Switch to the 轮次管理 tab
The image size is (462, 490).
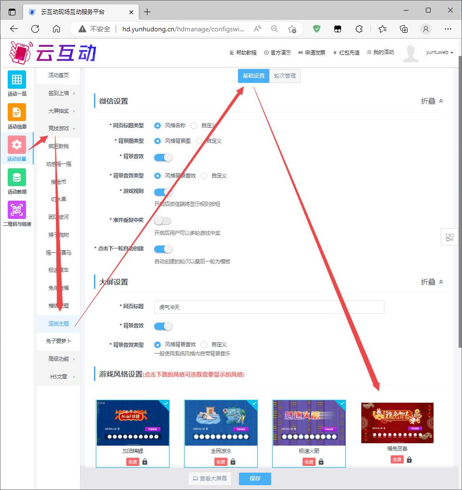pos(285,76)
